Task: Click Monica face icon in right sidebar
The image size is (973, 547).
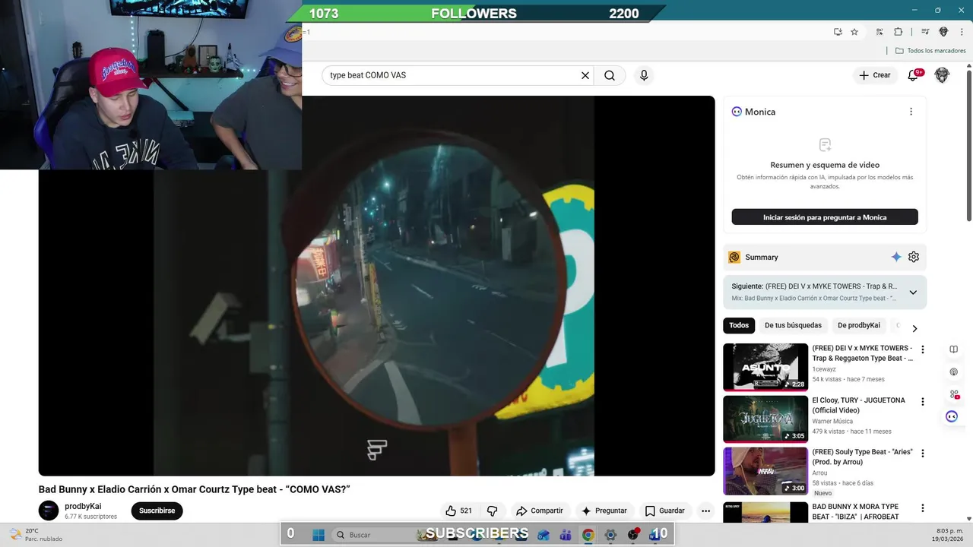Action: [x=952, y=416]
